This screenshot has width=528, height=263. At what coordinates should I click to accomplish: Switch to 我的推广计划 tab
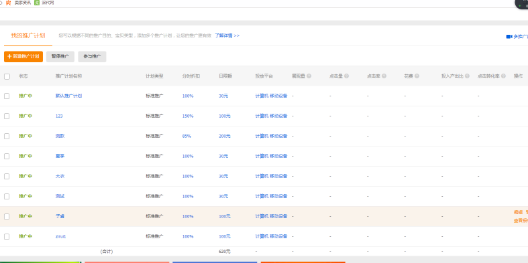tap(28, 35)
